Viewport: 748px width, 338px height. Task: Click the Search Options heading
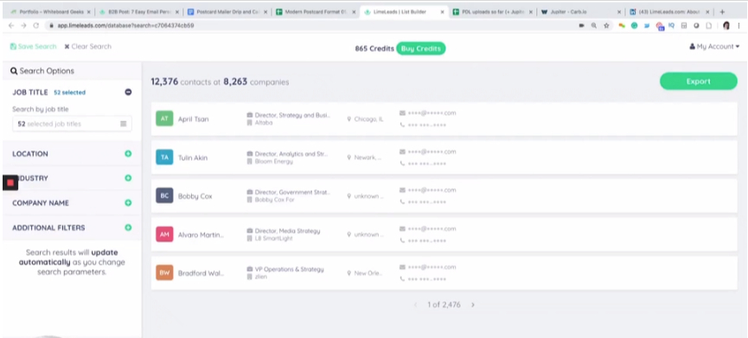tap(42, 71)
